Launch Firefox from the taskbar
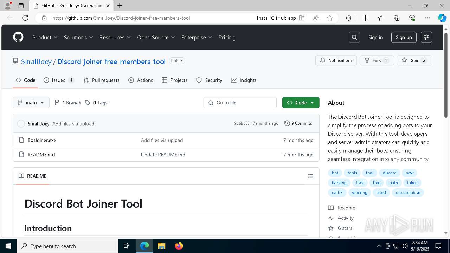Screen dimensions: 450x253 pyautogui.click(x=179, y=246)
